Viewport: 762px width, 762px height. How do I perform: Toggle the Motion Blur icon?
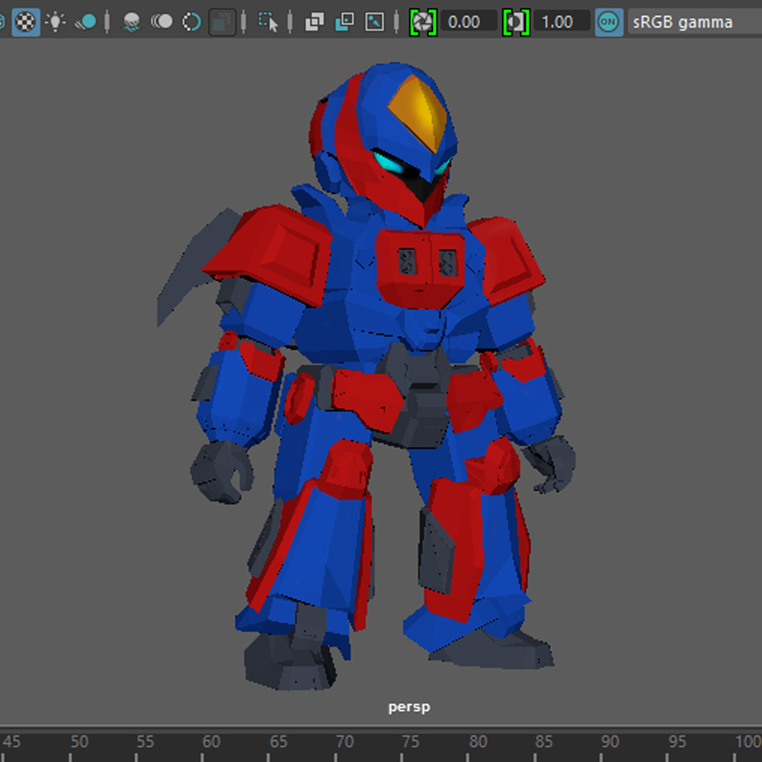(162, 21)
